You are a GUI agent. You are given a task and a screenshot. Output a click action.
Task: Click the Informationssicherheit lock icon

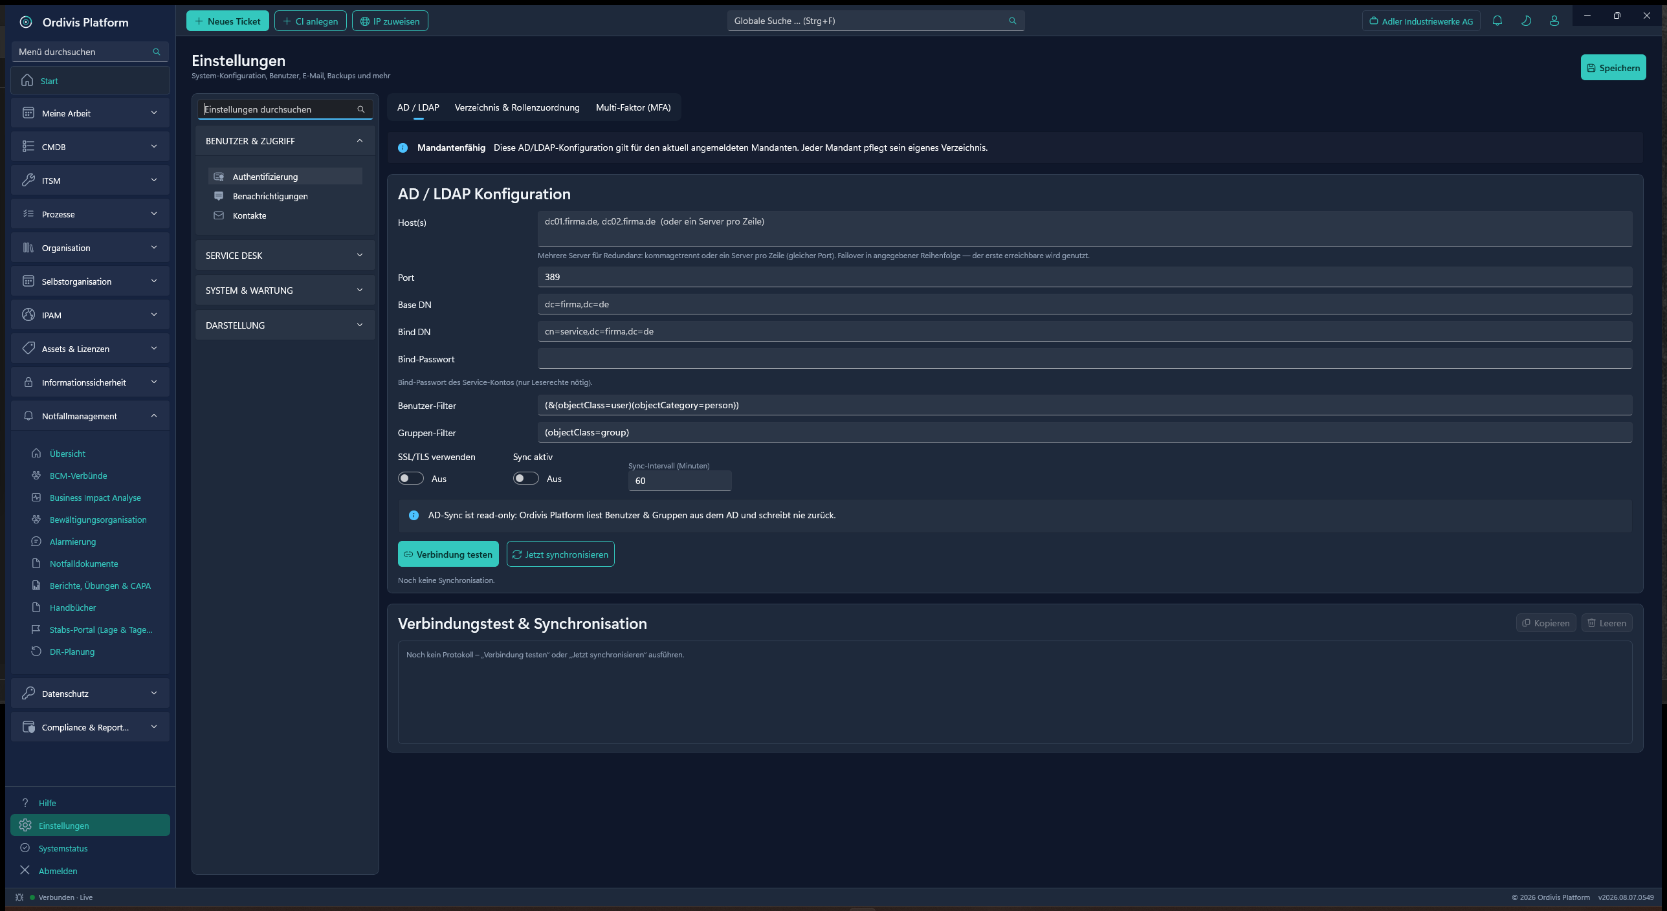tap(28, 382)
